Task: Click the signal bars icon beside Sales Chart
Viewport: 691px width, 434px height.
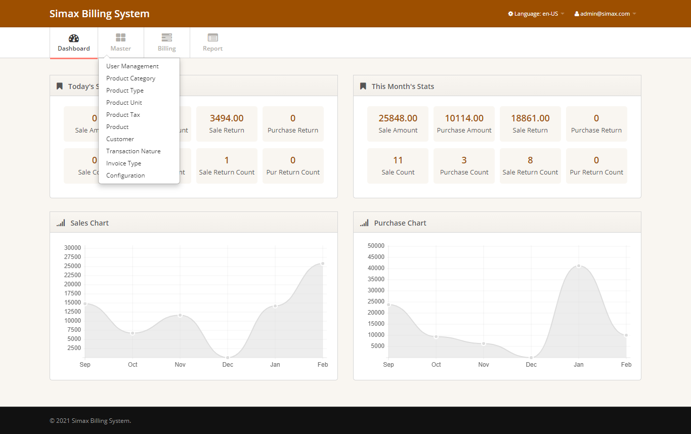Action: pos(61,223)
